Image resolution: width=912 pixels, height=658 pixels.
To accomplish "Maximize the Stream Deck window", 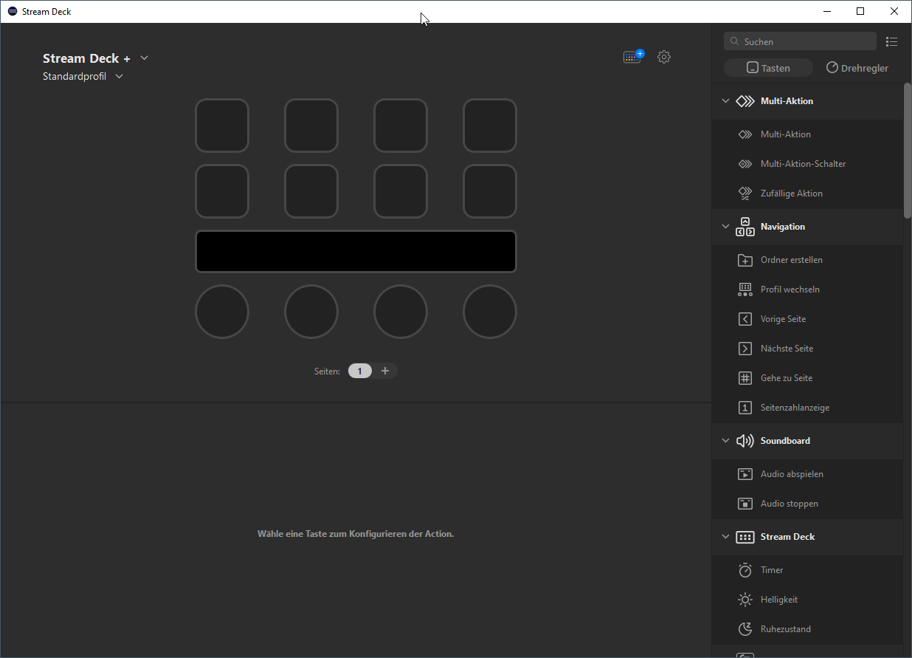I will click(860, 11).
